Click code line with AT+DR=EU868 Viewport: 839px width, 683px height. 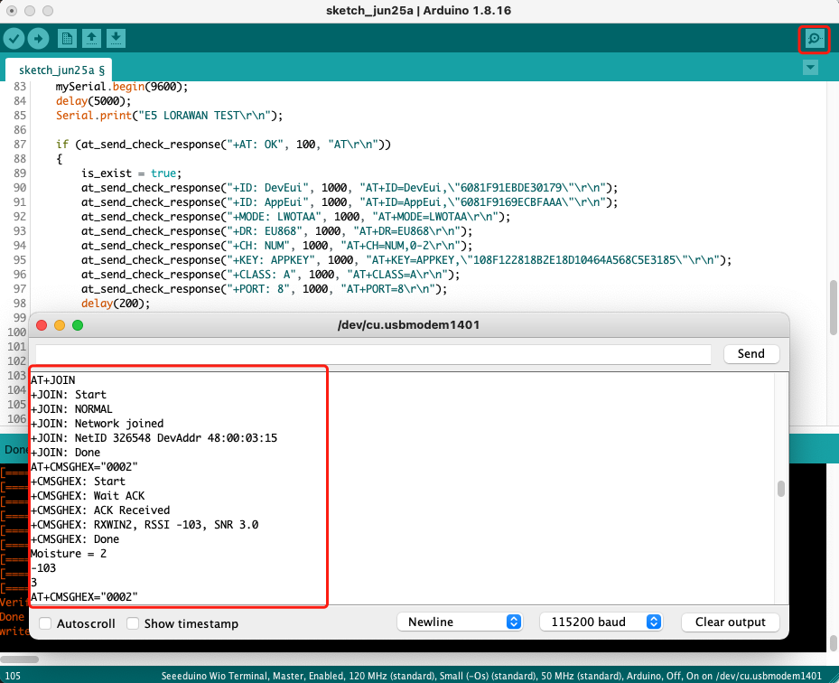(276, 231)
